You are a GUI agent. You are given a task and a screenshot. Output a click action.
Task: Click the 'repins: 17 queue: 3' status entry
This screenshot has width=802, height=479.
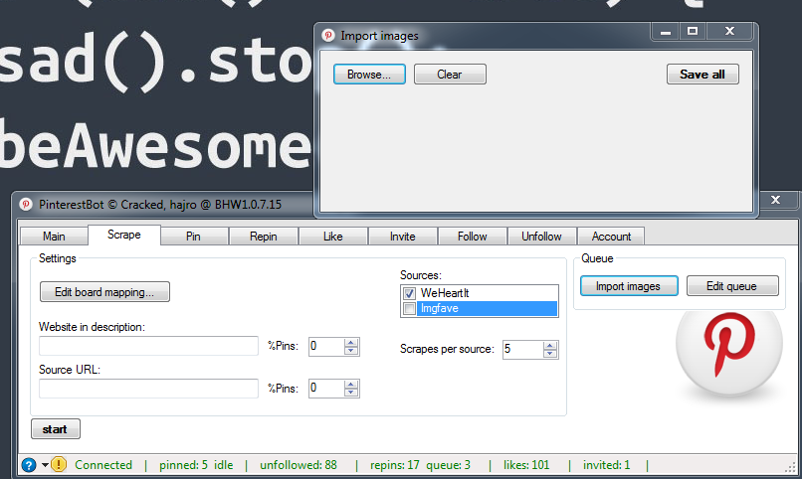tap(420, 465)
